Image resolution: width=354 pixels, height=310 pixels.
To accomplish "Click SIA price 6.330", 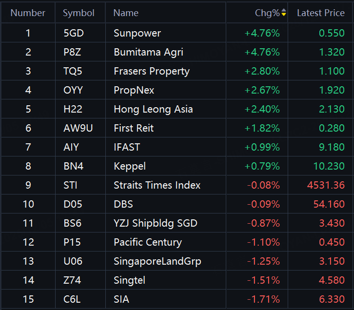I will pyautogui.click(x=332, y=299).
